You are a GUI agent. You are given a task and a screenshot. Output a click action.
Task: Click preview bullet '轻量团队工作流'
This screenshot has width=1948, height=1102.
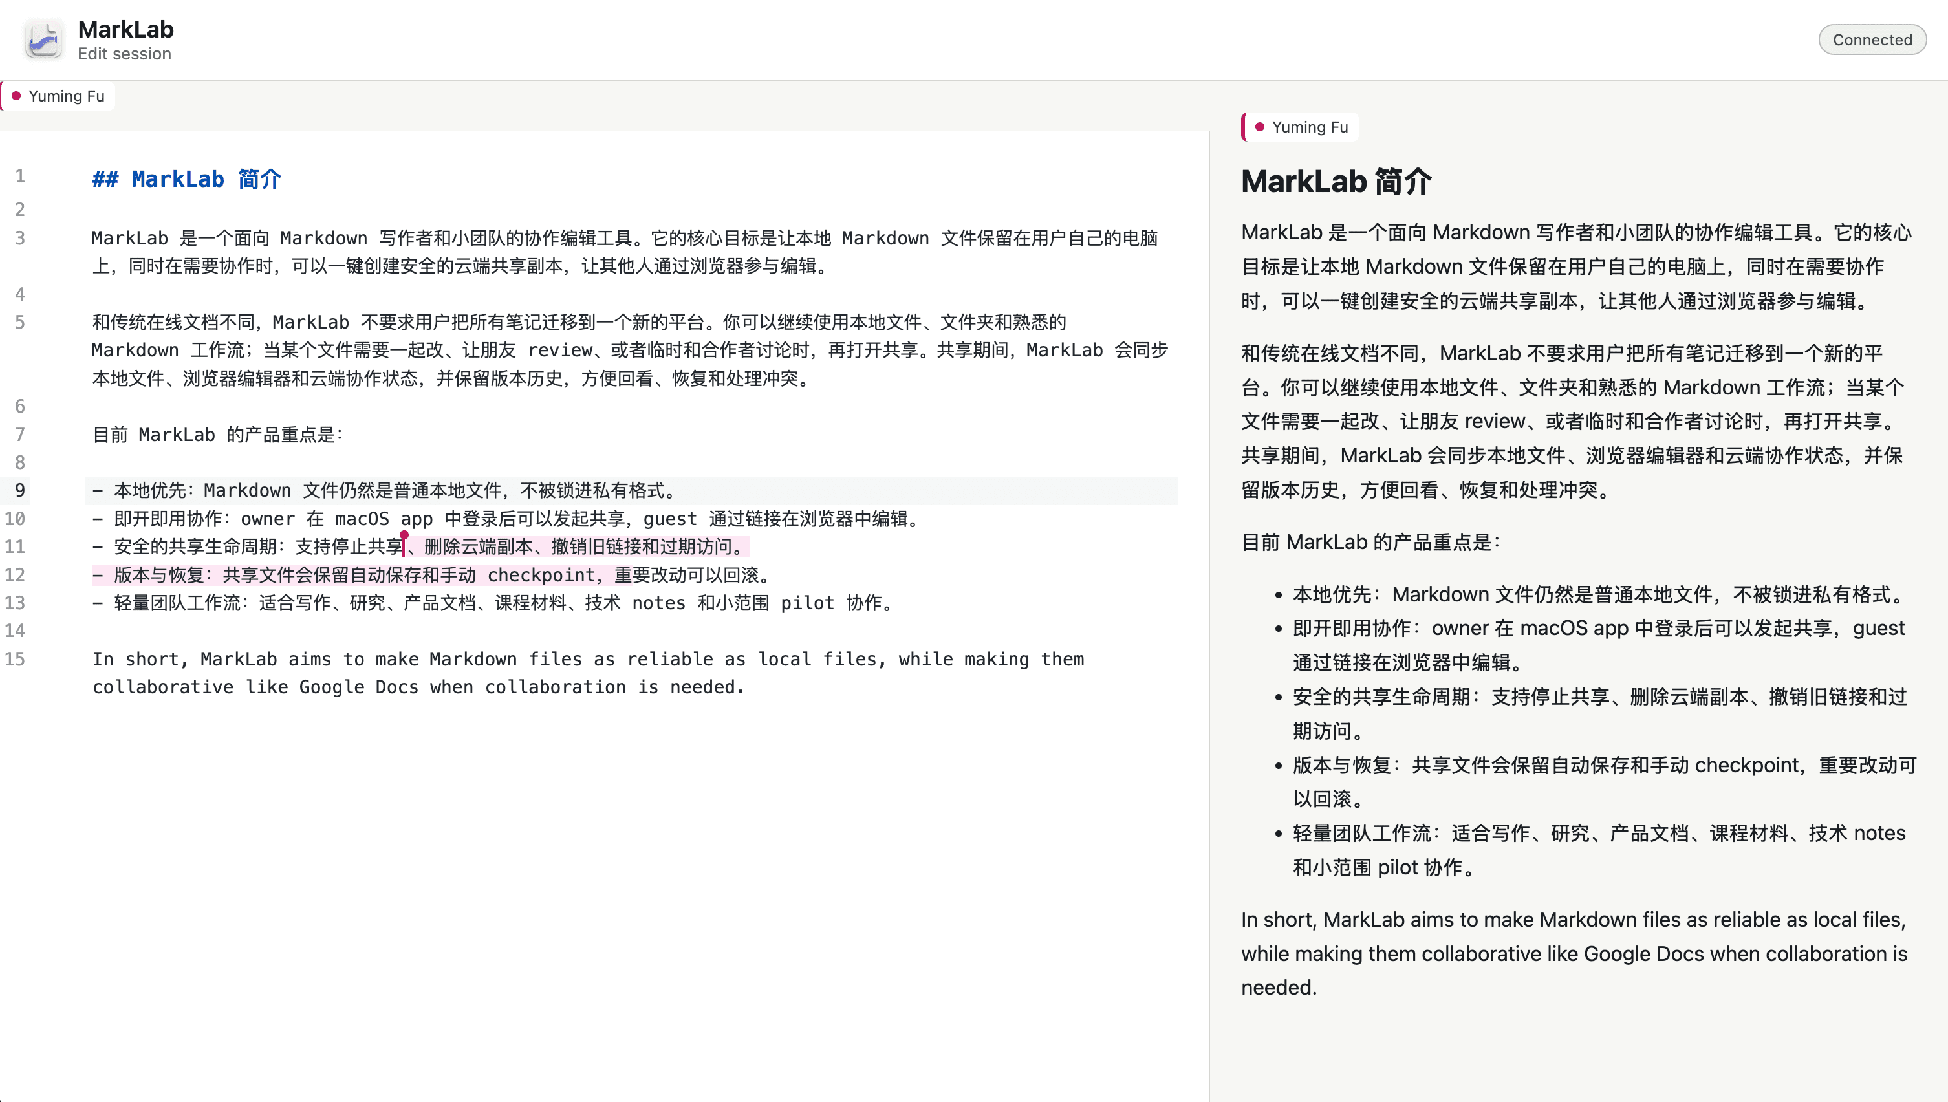1599,849
